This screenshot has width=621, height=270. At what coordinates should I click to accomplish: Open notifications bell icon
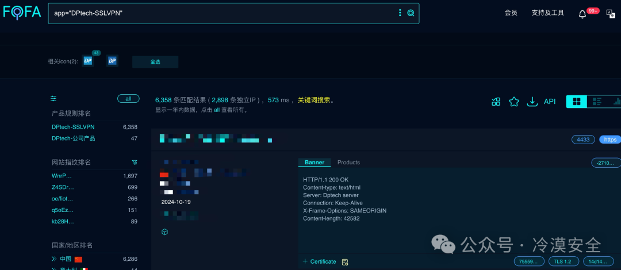coord(582,14)
